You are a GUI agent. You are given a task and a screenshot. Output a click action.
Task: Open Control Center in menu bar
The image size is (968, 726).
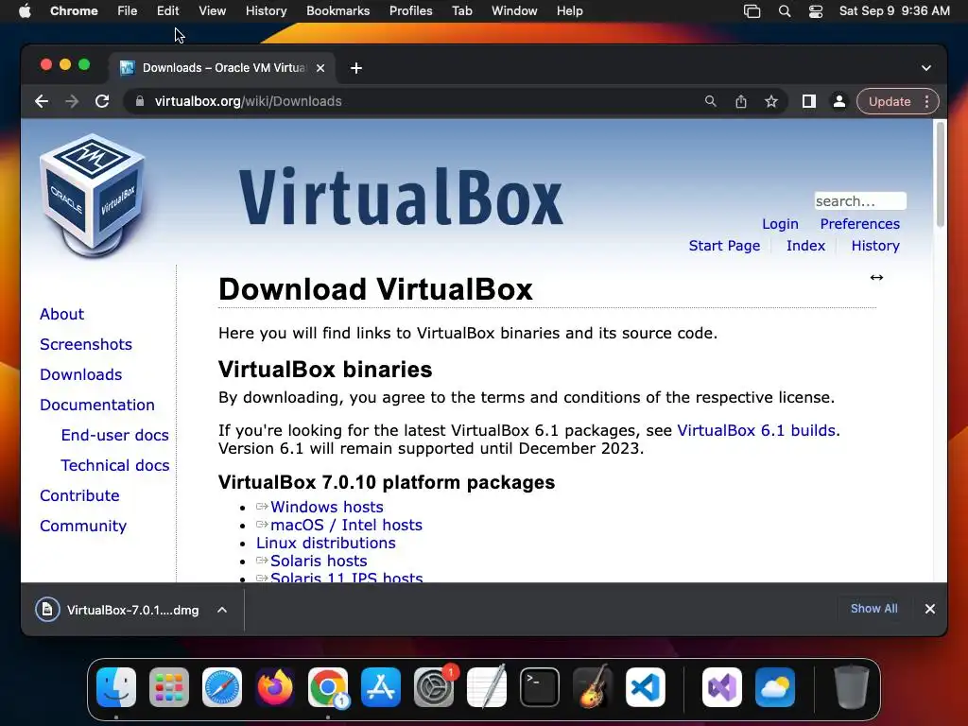click(816, 11)
